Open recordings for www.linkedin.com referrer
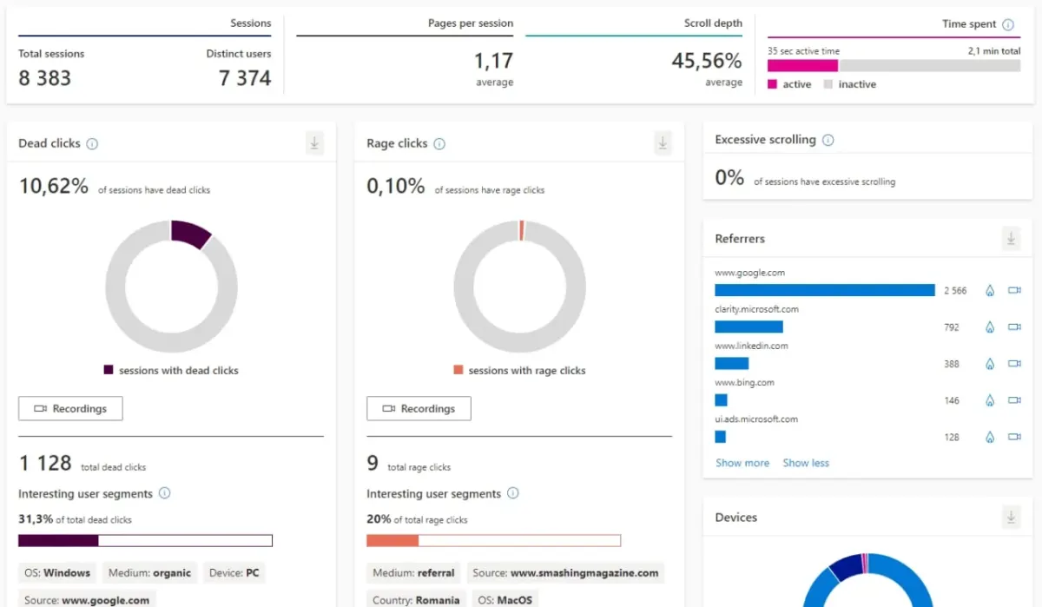 point(1014,364)
